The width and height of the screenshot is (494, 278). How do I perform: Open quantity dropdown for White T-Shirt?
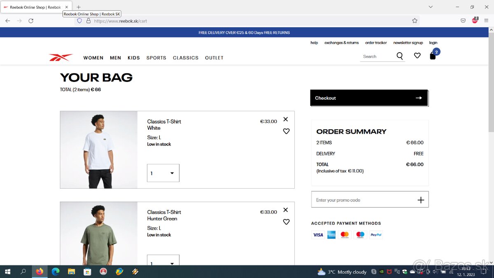(x=163, y=173)
